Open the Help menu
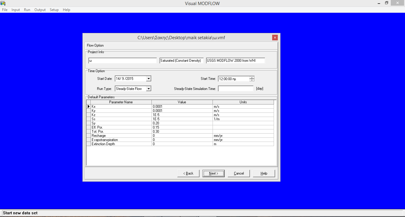Image resolution: width=405 pixels, height=217 pixels. pos(66,10)
